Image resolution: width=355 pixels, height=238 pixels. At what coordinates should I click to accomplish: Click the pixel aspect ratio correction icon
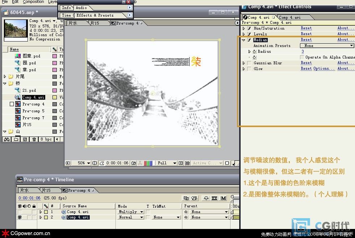pos(227,163)
